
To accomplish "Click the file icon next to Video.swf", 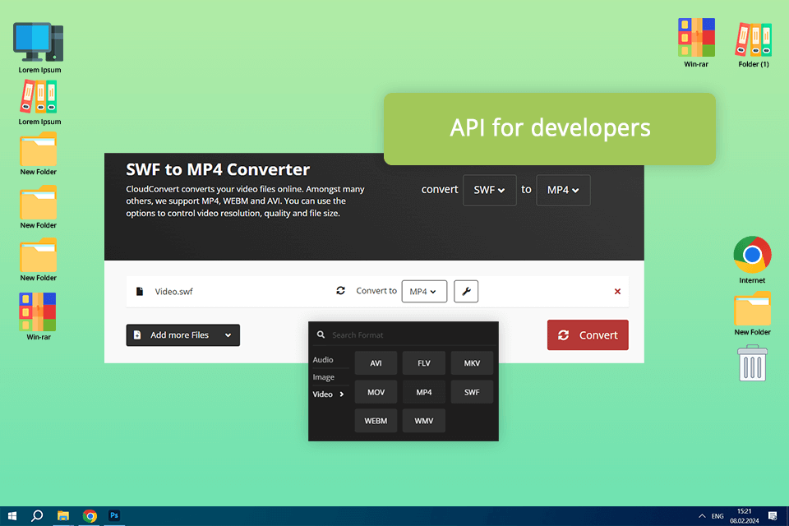I will pyautogui.click(x=140, y=292).
